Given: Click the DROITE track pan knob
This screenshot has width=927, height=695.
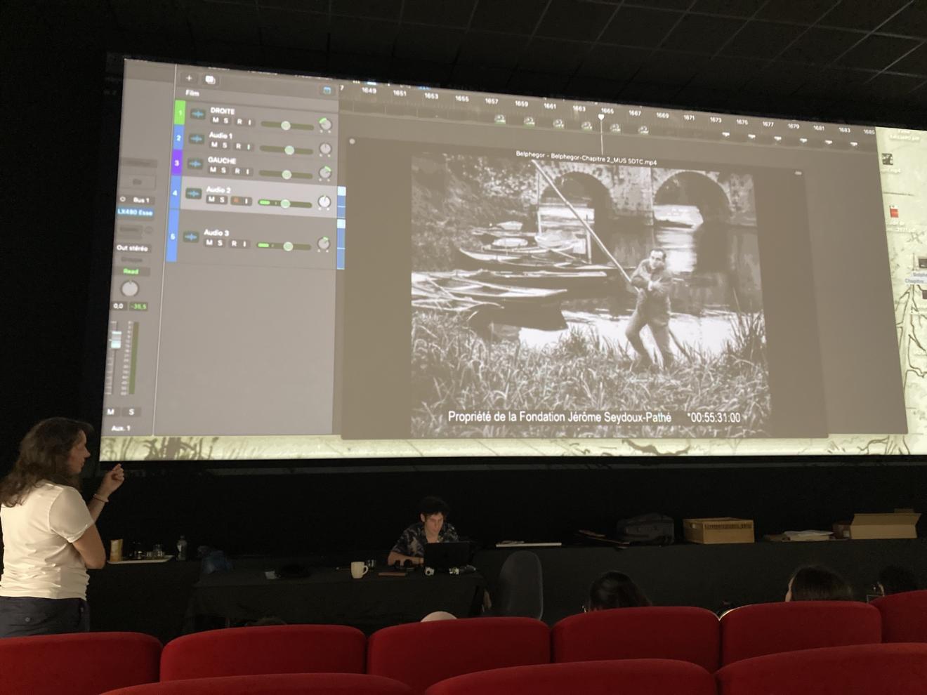Looking at the screenshot, I should click(324, 124).
